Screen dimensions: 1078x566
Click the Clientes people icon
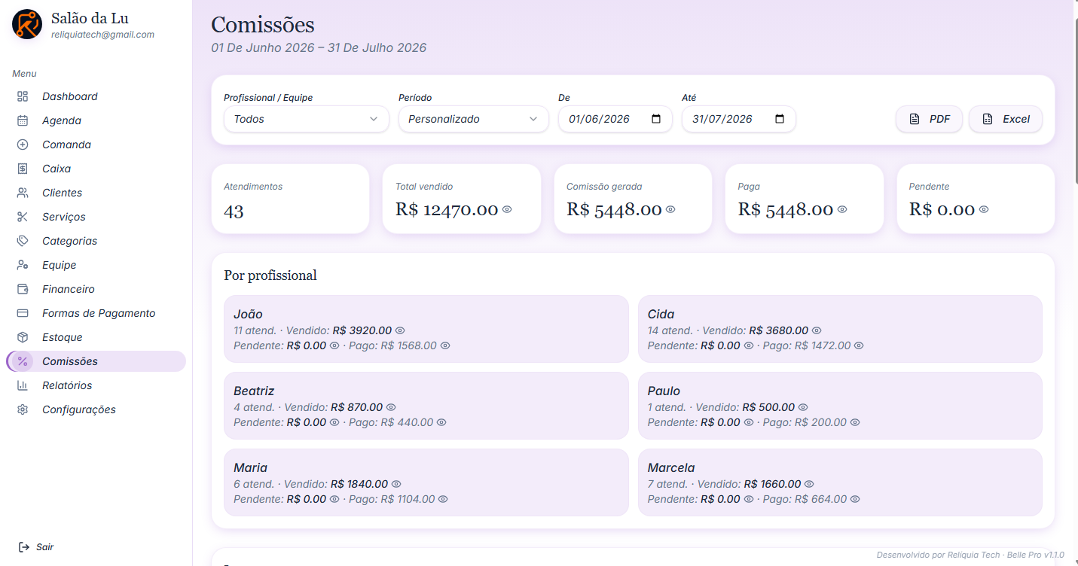pos(23,193)
